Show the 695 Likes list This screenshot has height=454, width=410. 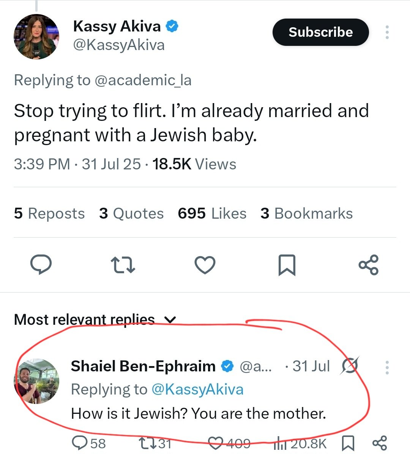coord(212,213)
